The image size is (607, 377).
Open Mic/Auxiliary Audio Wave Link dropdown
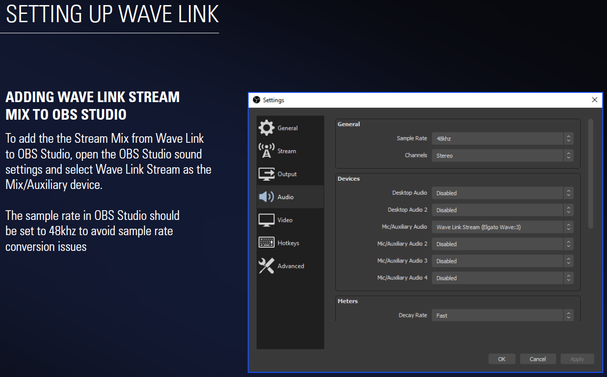502,227
